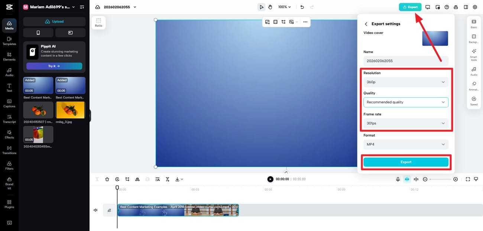Image resolution: width=483 pixels, height=231 pixels.
Task: Fit timeline to screen icon
Action: coord(468,179)
